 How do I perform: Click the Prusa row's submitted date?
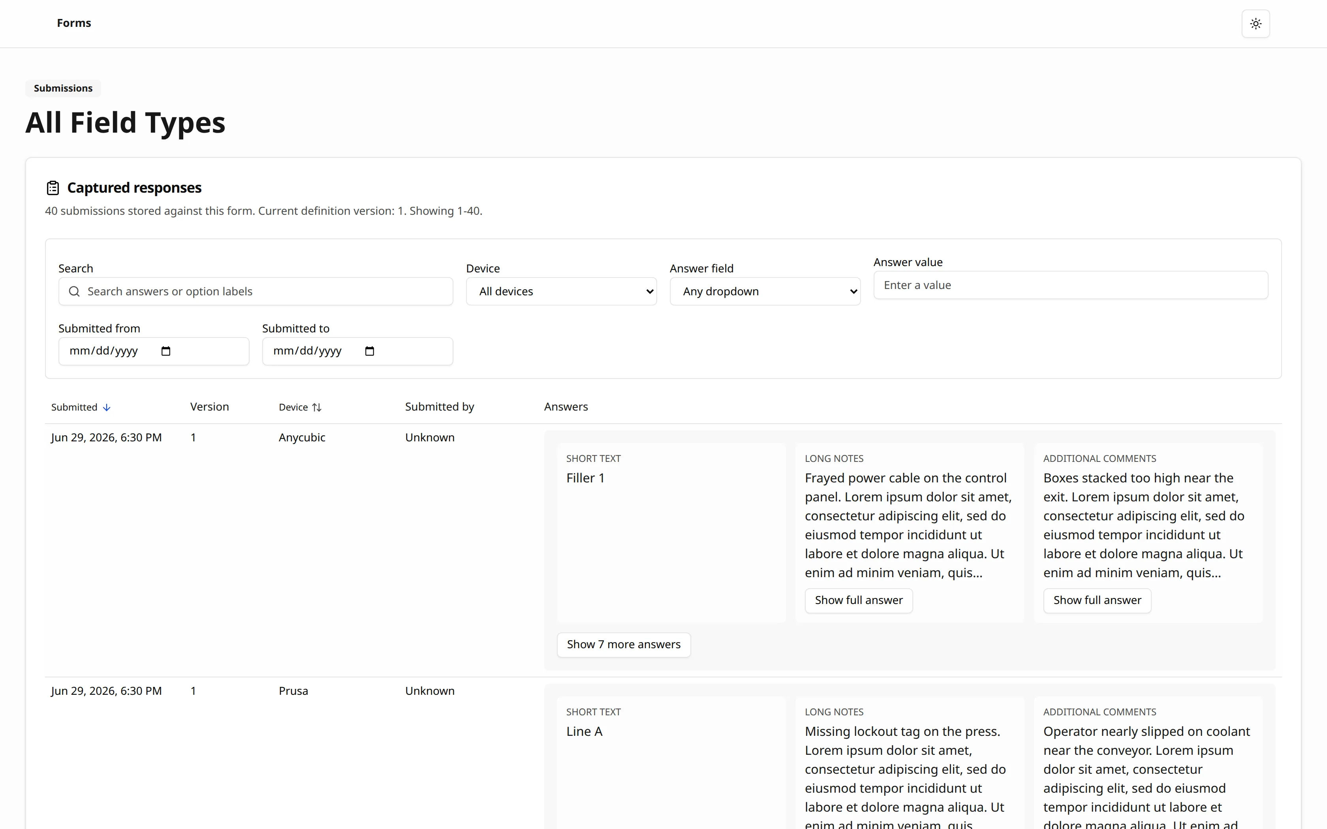106,691
